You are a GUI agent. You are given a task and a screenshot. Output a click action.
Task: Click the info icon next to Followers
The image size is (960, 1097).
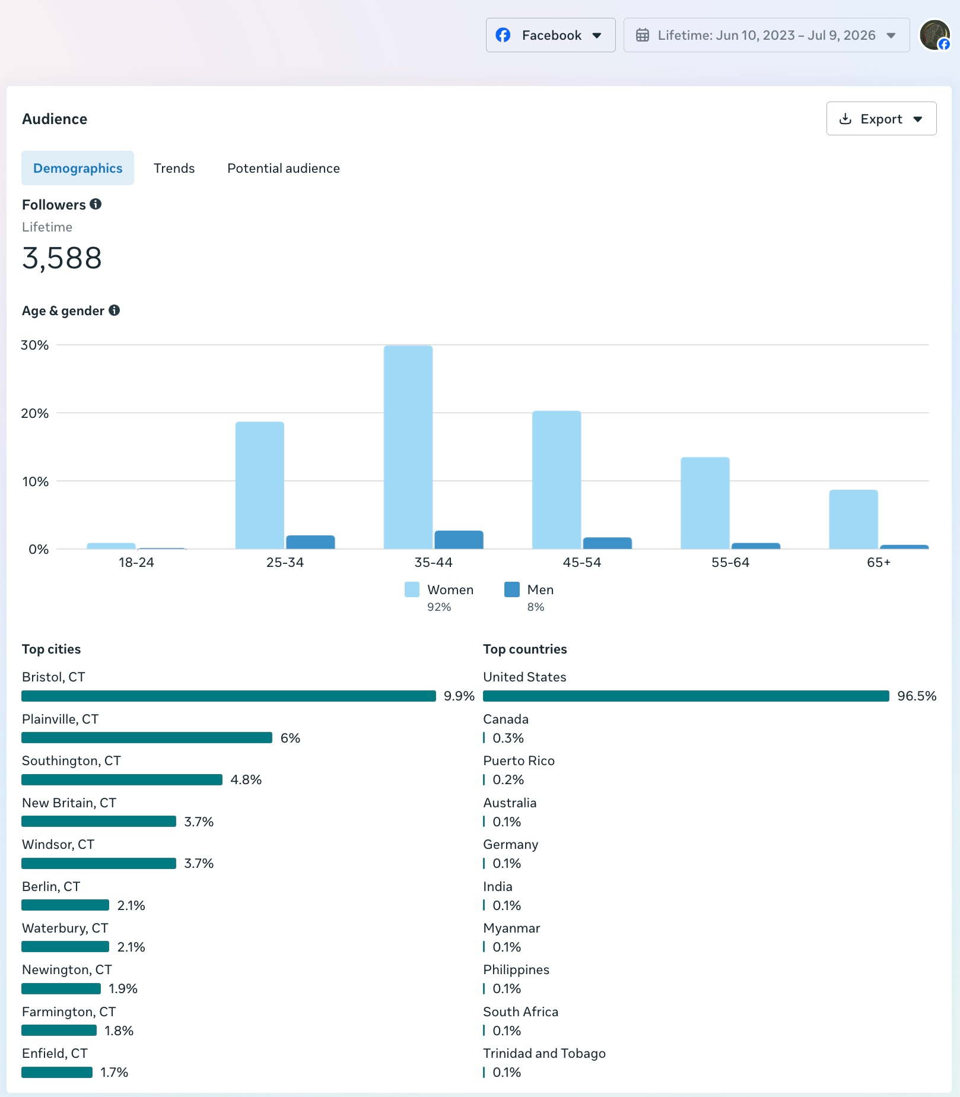point(96,204)
